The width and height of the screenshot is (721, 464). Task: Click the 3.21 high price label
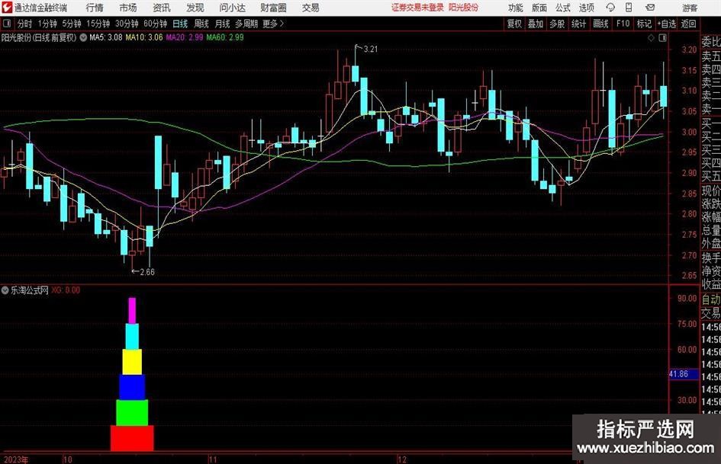(x=370, y=49)
